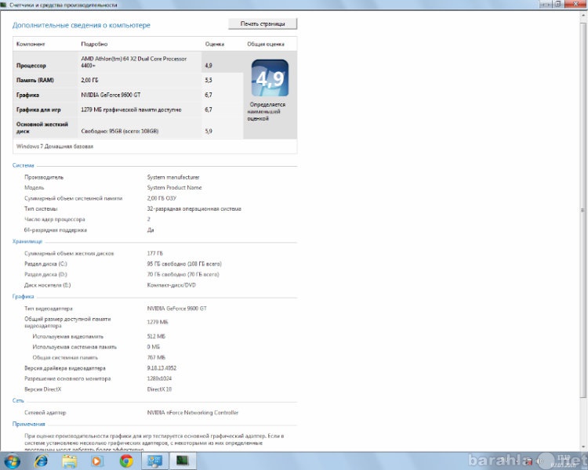Click the '64-разрядная поддержка' label

pos(56,230)
